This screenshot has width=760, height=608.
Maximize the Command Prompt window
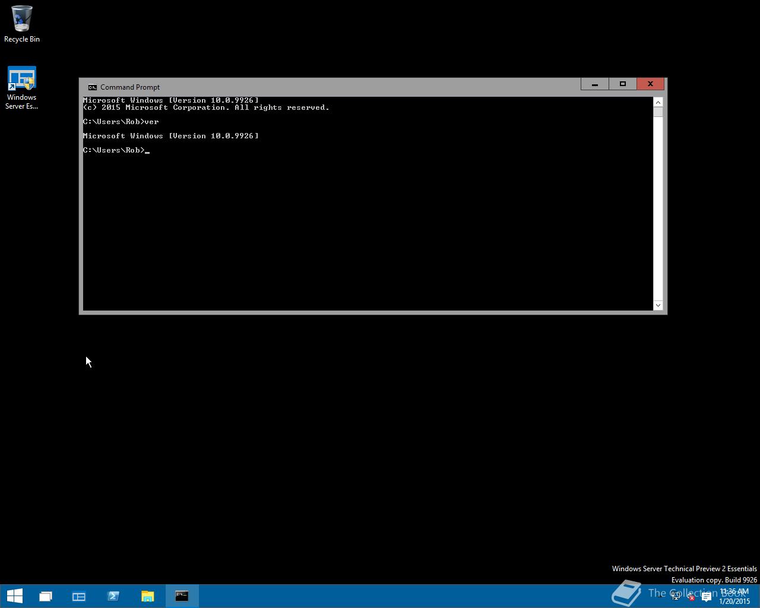(x=623, y=84)
